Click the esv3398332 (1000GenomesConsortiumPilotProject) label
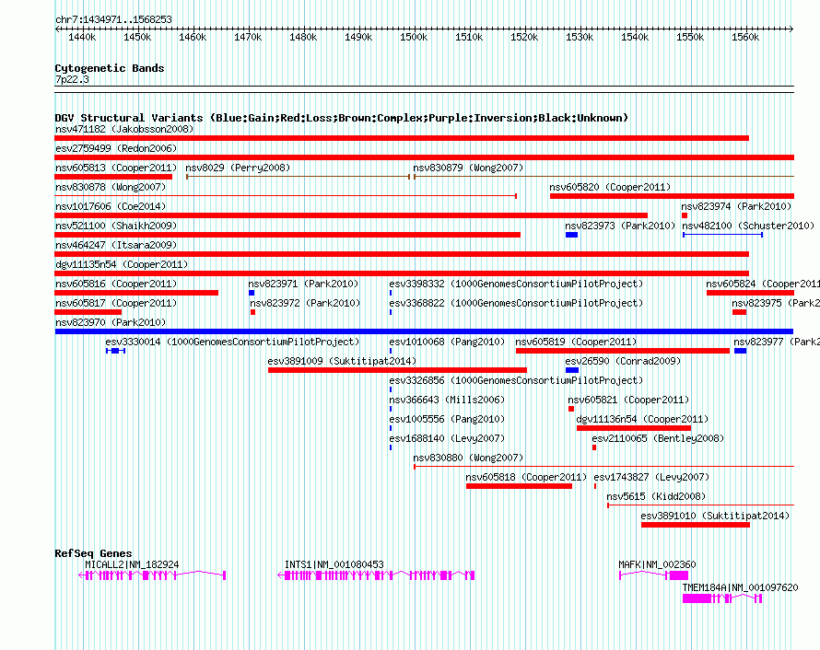Viewport: 820px width, 650px height. pos(516,284)
